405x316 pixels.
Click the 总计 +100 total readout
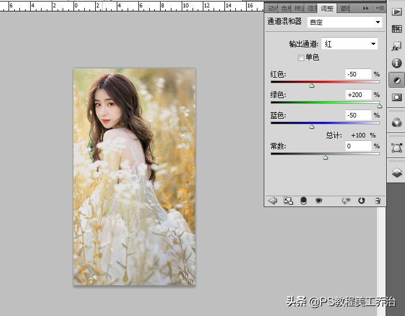click(x=350, y=135)
